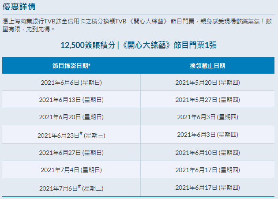This screenshot has width=278, height=199.
Task: Select the 12,500簽賬積分 offer headline
Action: click(x=139, y=45)
